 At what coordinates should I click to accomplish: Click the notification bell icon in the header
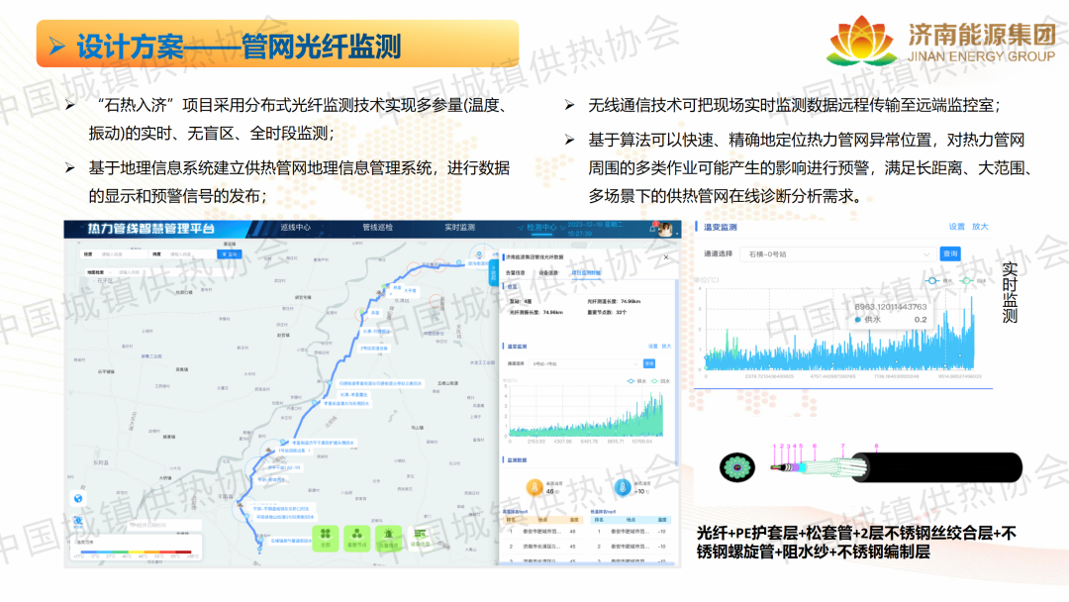[x=656, y=229]
